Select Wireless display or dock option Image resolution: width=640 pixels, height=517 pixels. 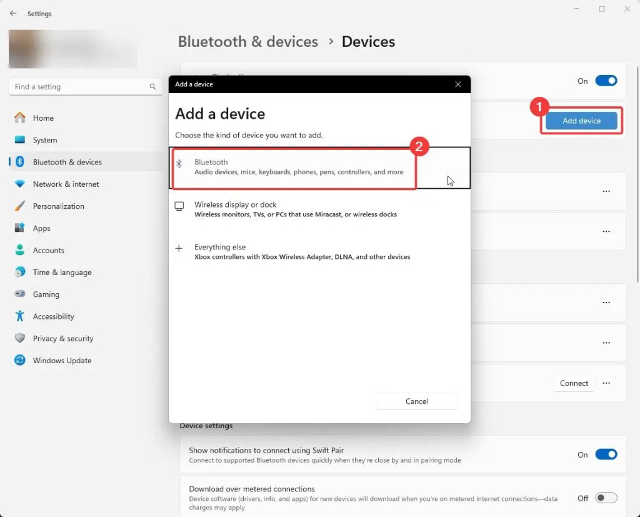319,209
